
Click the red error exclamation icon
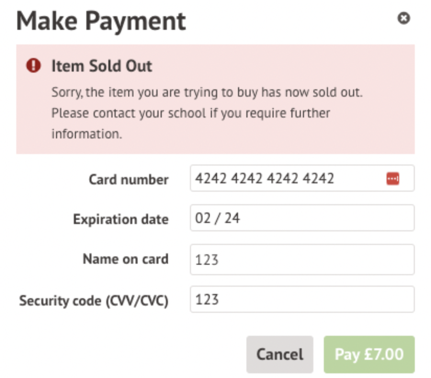click(x=33, y=66)
